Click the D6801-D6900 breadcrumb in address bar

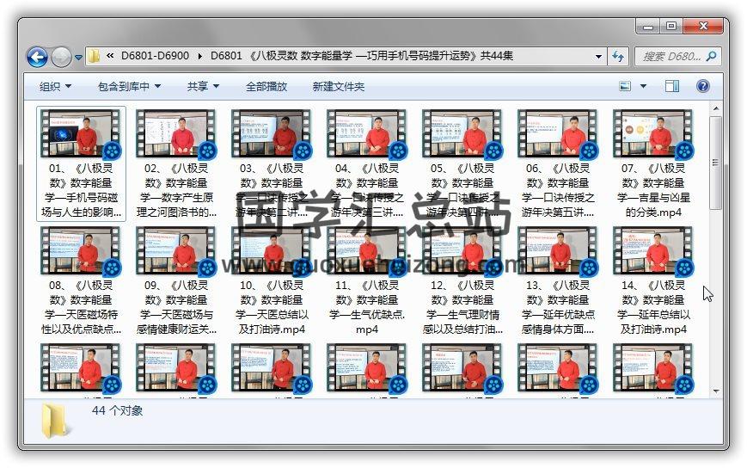point(156,57)
